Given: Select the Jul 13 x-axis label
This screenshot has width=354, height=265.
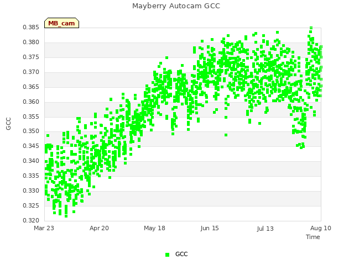Looking at the screenshot, I should [x=265, y=229].
